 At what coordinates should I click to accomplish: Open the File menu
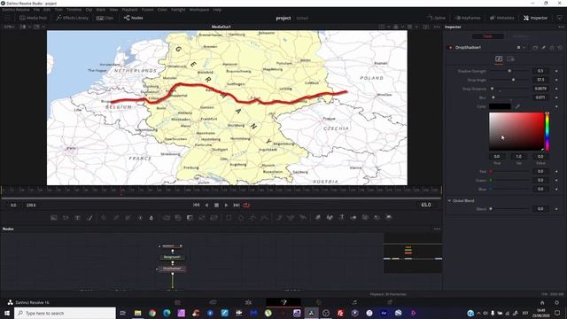click(36, 10)
